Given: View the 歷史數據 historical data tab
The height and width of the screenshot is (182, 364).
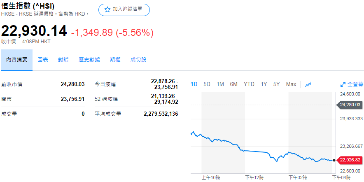Looking at the screenshot, I should point(89,60).
